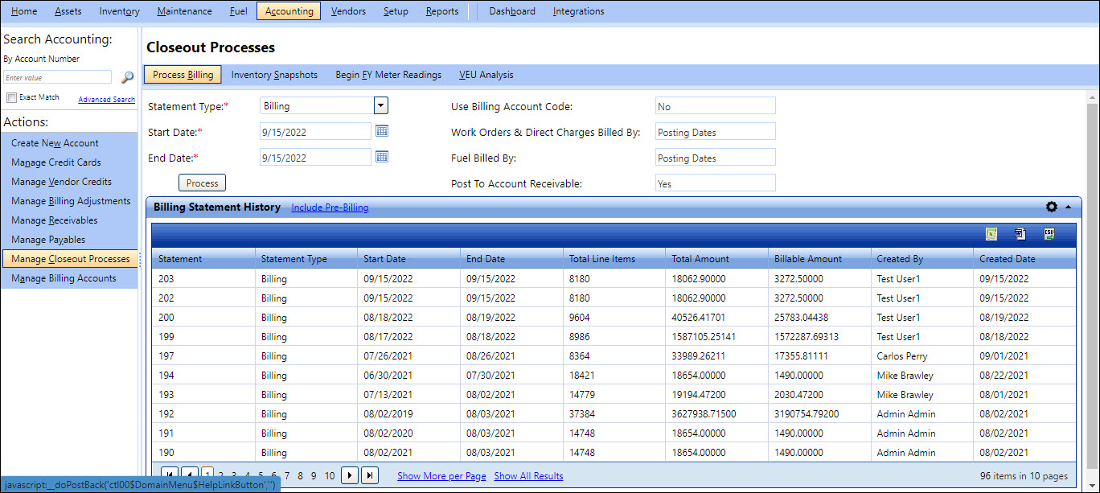Click statement 197 cell
1100x493 pixels.
tap(203, 356)
